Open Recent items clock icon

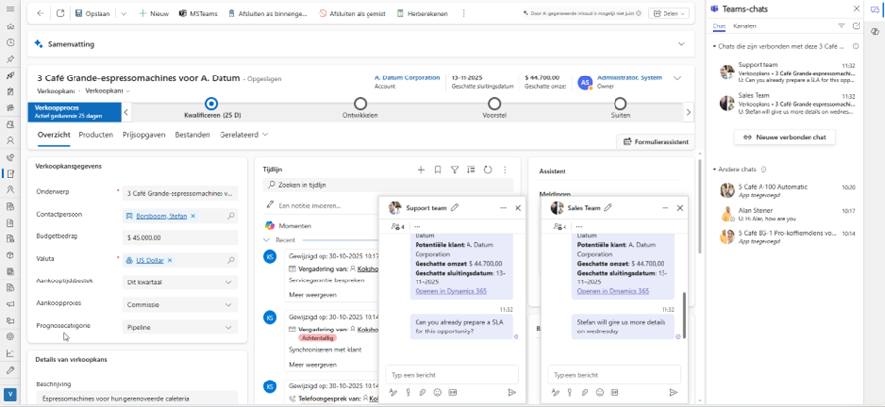click(x=10, y=42)
